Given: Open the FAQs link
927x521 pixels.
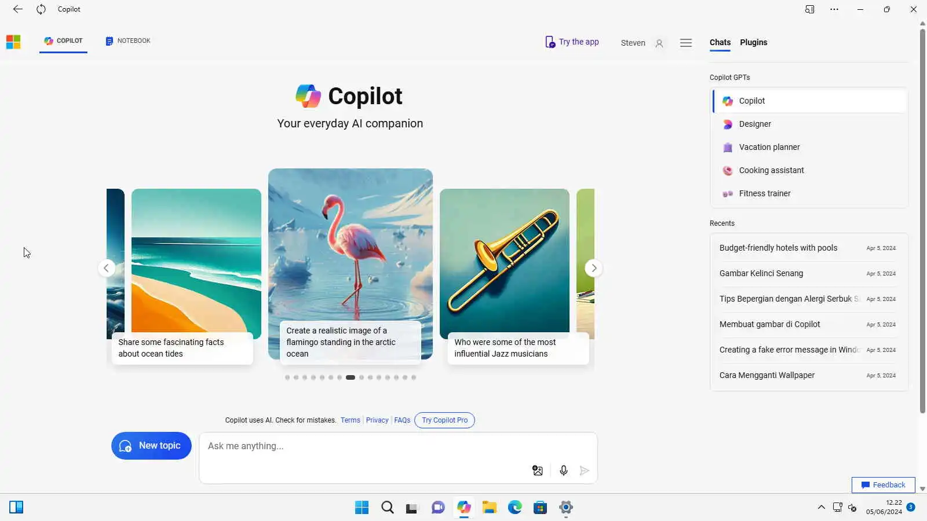Looking at the screenshot, I should click(402, 420).
